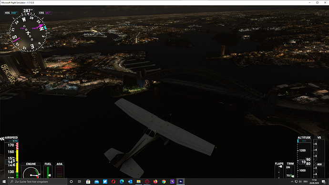Launch Twitter from the taskbar
The height and width of the screenshot is (185, 329).
[105, 182]
